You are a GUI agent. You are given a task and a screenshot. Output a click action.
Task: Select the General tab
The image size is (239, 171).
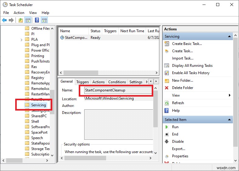tap(67, 81)
